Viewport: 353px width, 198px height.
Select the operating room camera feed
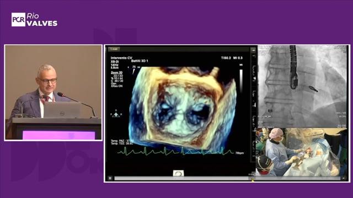pyautogui.click(x=302, y=152)
